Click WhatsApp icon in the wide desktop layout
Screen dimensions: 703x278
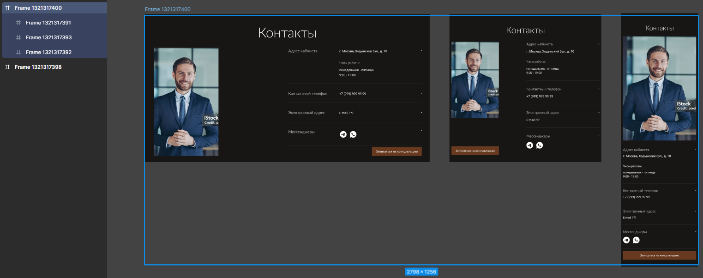point(353,134)
